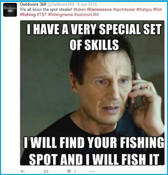Enlarge the fishing spot meme image
The height and width of the screenshot is (175, 168).
92,93
